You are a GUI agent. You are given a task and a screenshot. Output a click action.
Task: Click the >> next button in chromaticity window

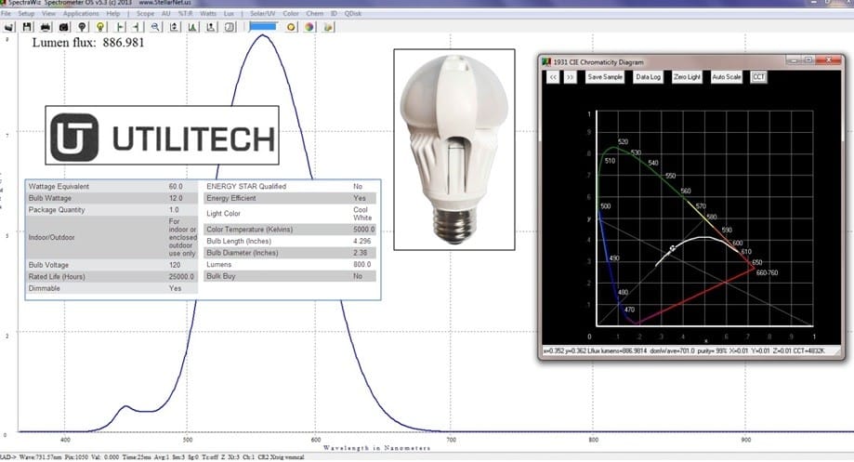click(x=570, y=77)
